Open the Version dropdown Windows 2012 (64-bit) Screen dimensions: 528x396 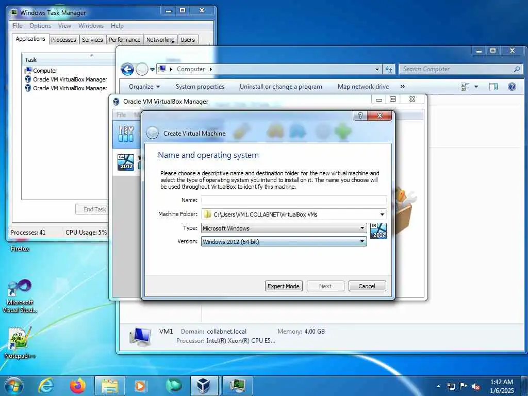(284, 241)
